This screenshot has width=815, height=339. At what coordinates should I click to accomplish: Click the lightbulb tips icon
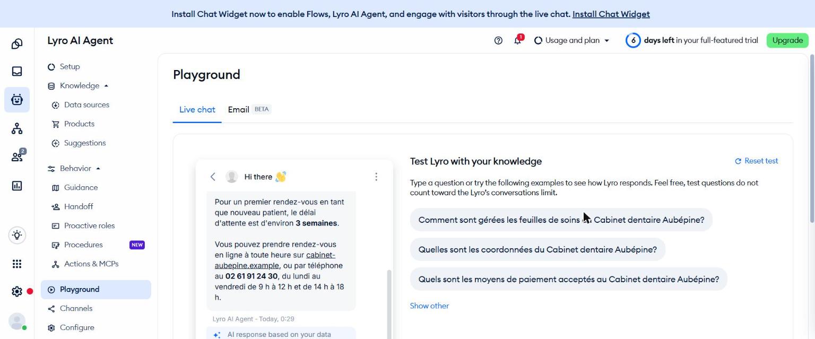(x=17, y=235)
